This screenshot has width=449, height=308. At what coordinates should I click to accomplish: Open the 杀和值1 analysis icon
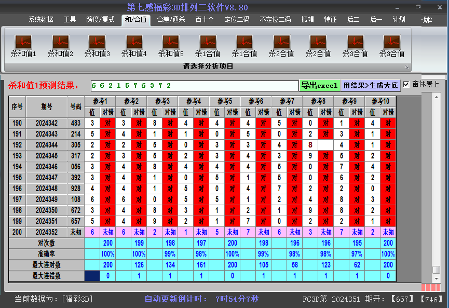(23, 46)
